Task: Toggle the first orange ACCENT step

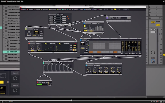Action: click(x=91, y=52)
